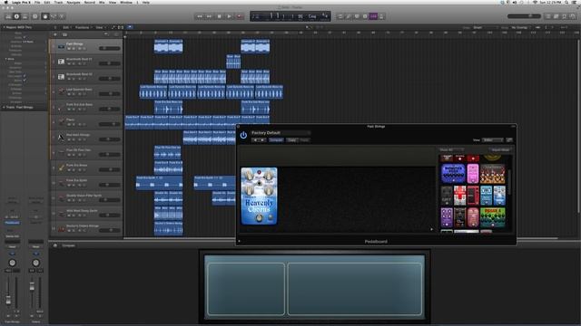Adjust the Fast Strings track volume slider
581x326 pixels.
[109, 48]
